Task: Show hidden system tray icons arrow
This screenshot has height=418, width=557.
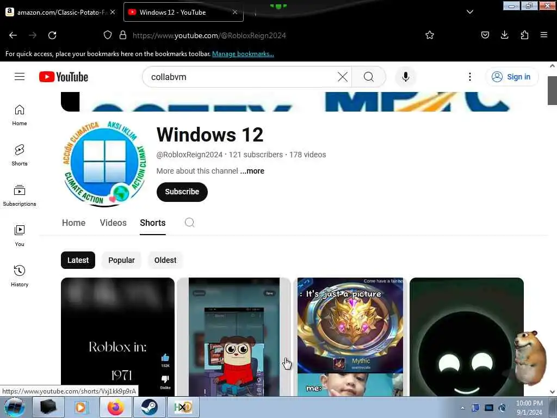Action: click(462, 408)
